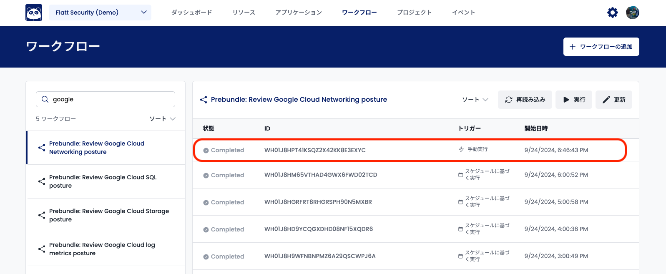The height and width of the screenshot is (274, 666).
Task: Select Prebundle: Review Google Cloud Storage posture
Action: coord(106,215)
